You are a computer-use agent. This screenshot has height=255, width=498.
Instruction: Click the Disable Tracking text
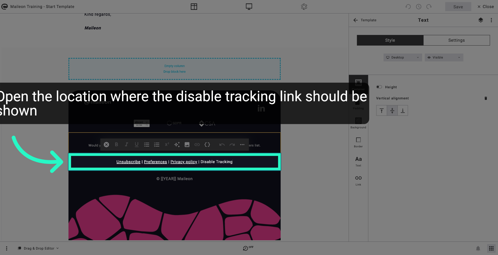216,162
